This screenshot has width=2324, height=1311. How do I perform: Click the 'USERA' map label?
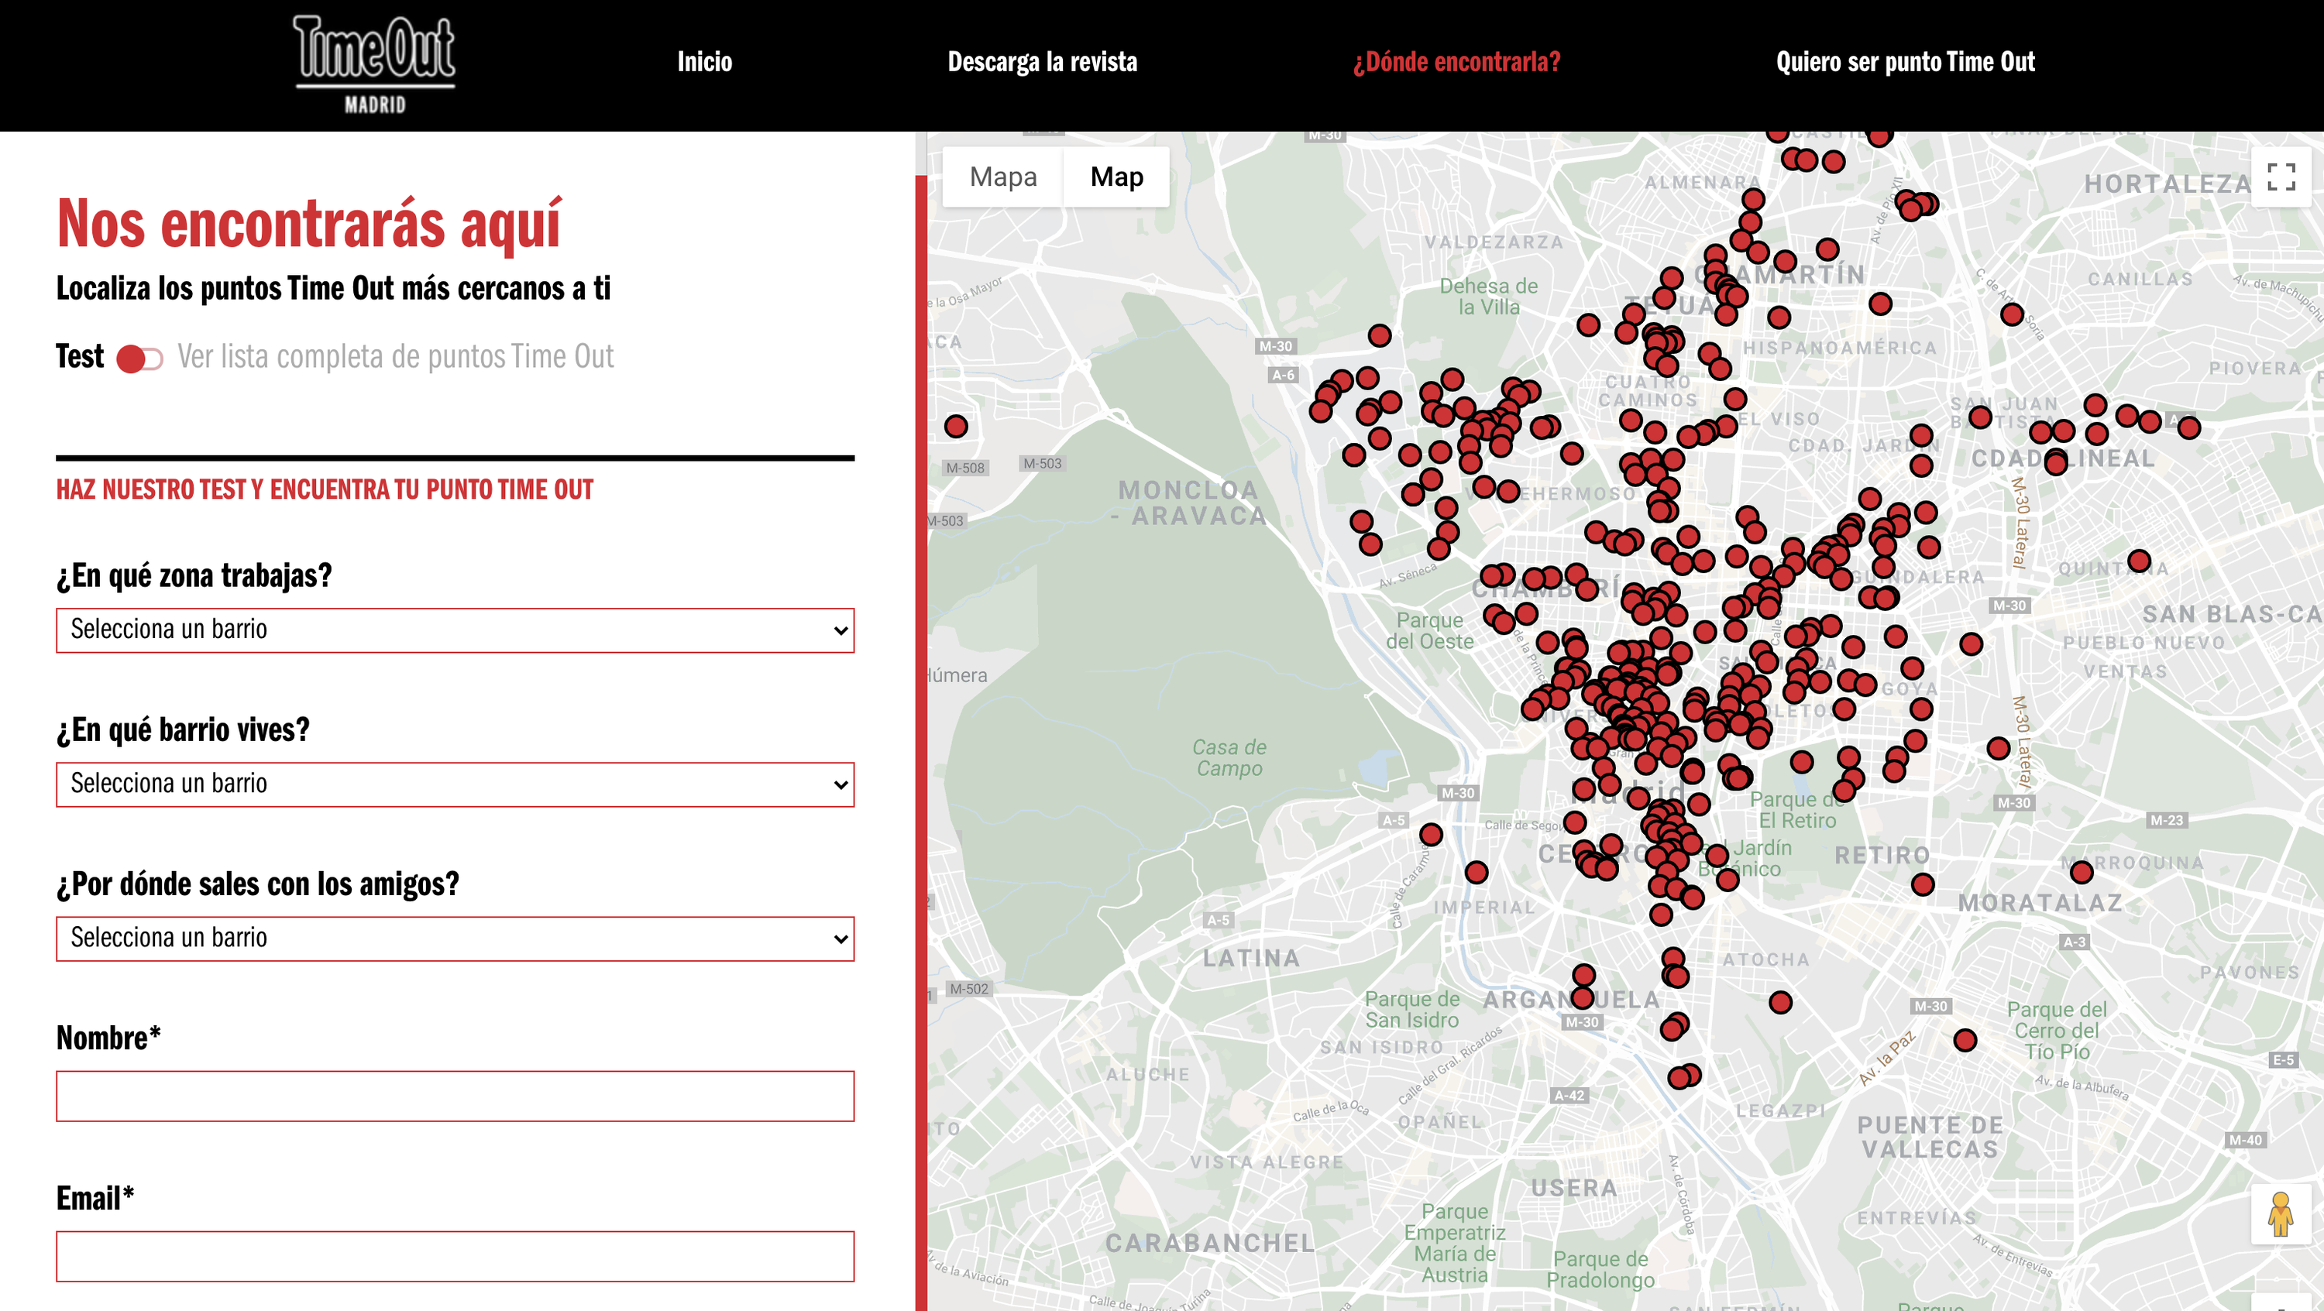[x=1574, y=1187]
